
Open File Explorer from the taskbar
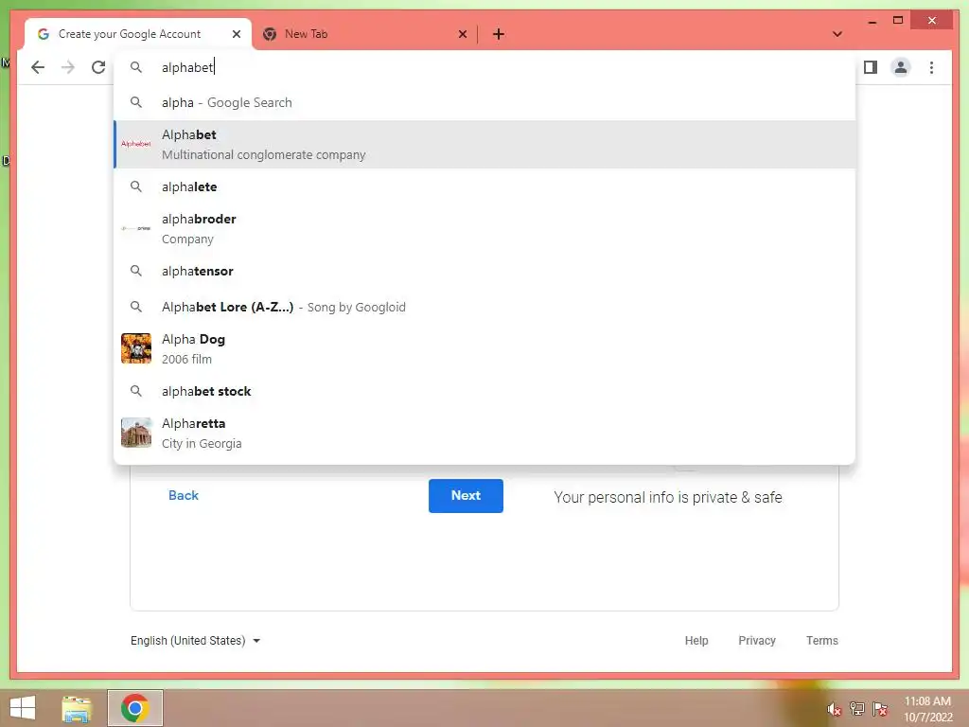(x=77, y=708)
